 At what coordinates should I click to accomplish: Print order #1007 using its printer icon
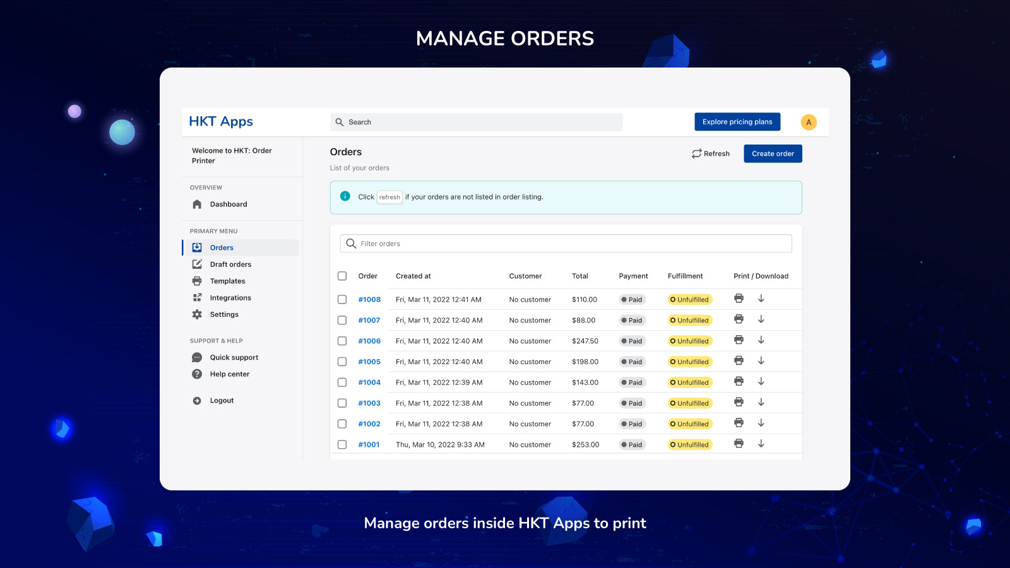click(x=739, y=319)
